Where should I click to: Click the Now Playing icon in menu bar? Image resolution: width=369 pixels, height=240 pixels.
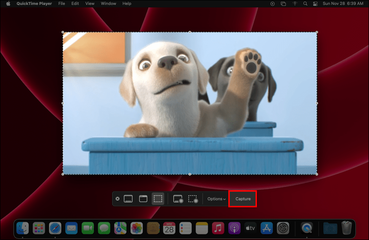tap(272, 4)
